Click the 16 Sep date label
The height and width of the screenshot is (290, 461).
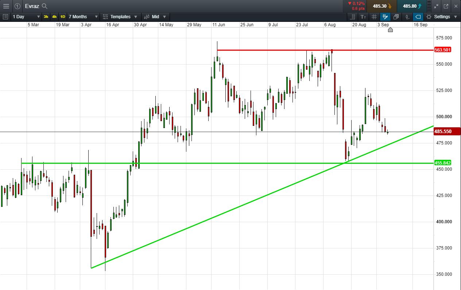pyautogui.click(x=421, y=25)
